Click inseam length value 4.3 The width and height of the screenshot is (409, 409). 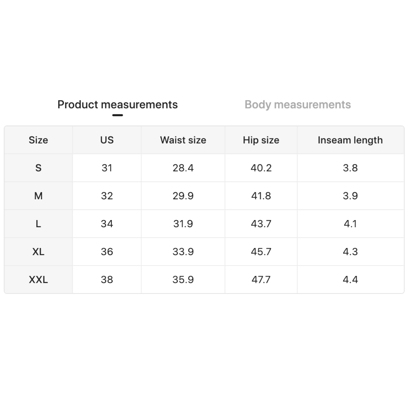pos(350,252)
